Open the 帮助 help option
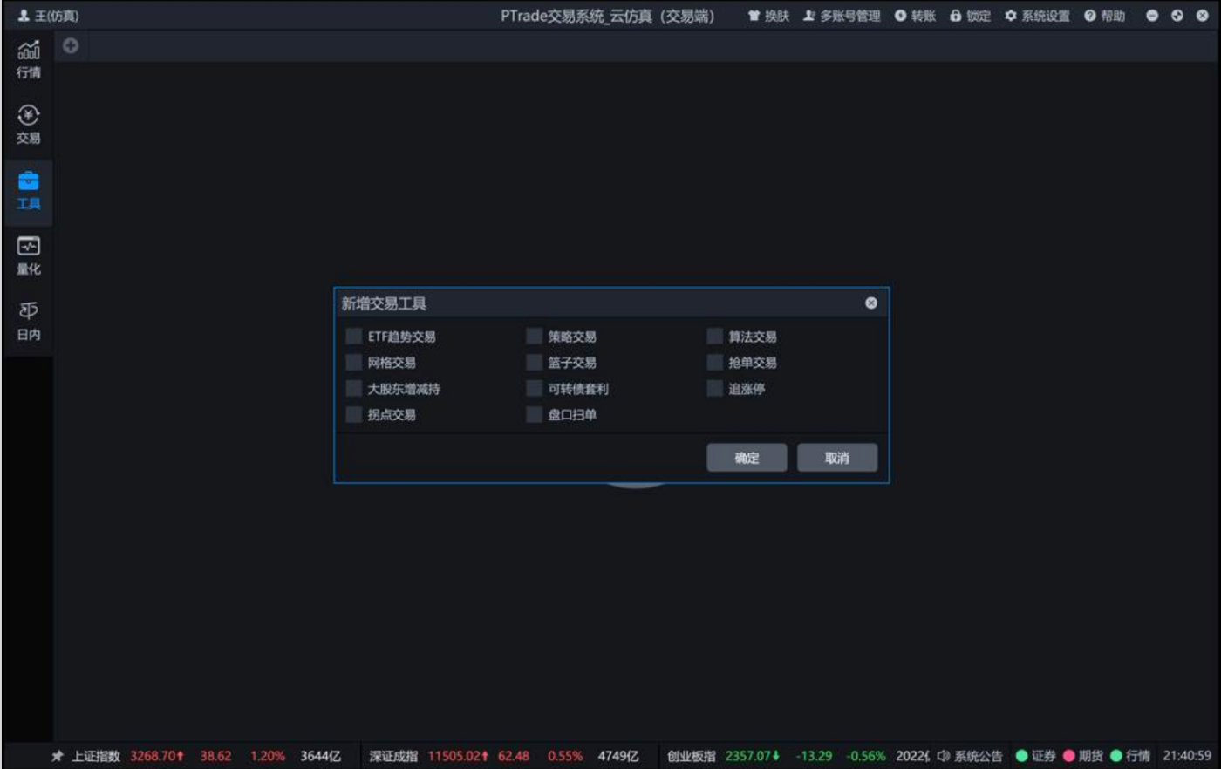The image size is (1221, 769). pos(1104,16)
